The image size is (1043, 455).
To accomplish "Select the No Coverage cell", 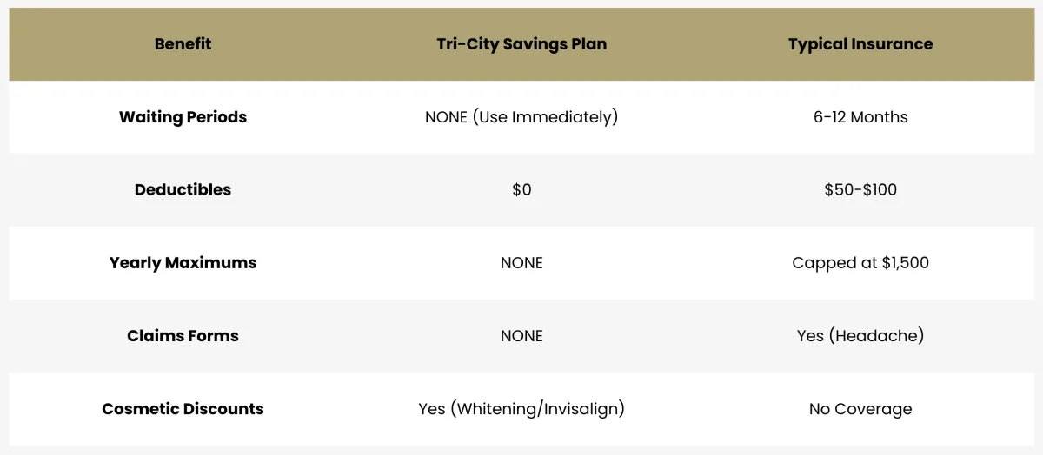I will tap(860, 409).
